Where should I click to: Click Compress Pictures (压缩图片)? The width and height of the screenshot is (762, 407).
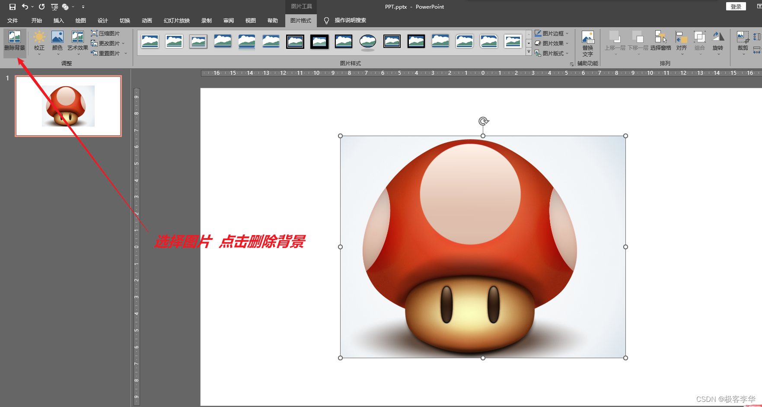tap(105, 33)
